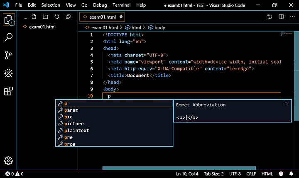Click the 'UTF-8' charset value on line 4
Viewport: 299px width, 178px height.
156,55
